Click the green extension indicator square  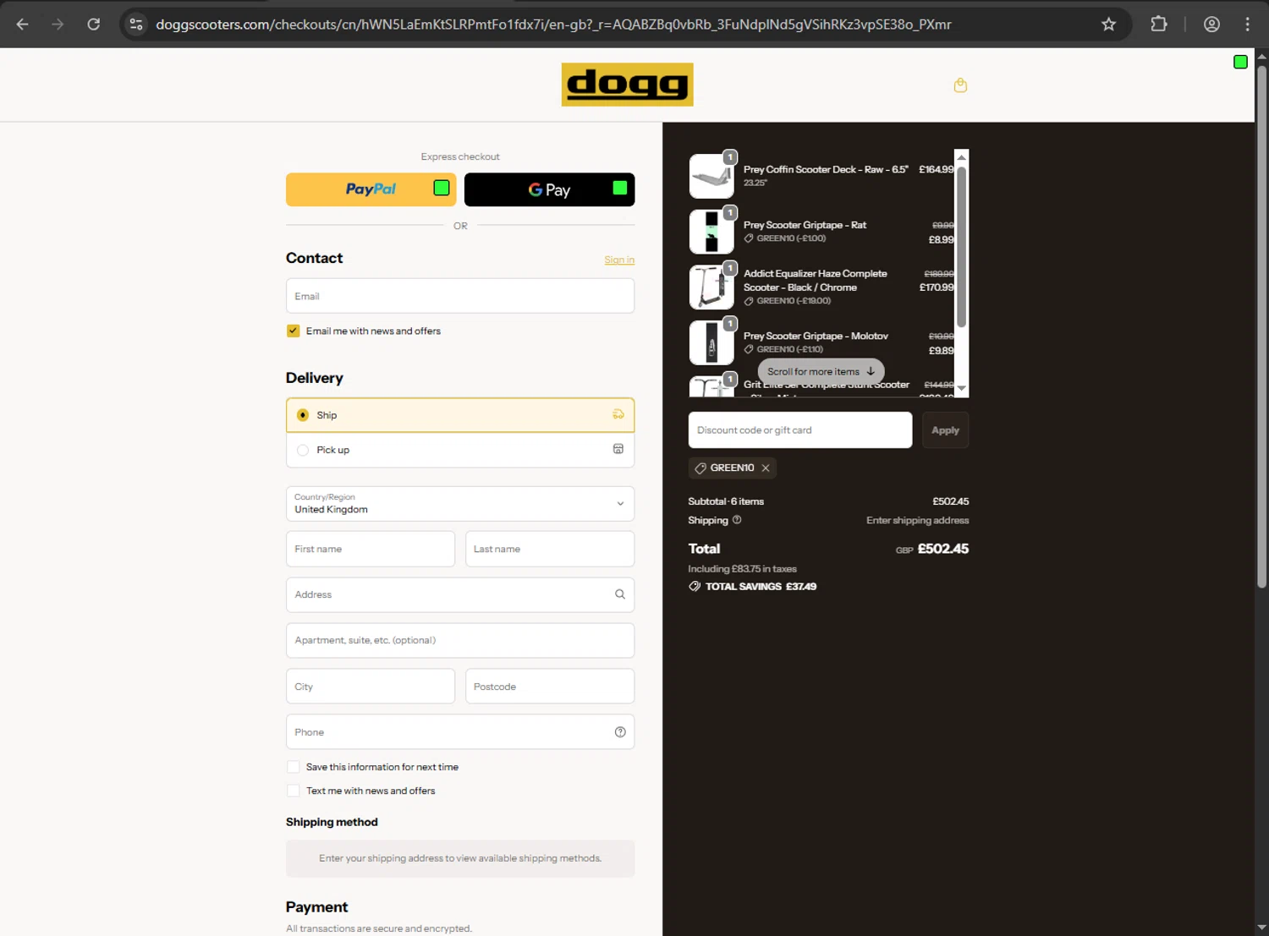[x=1240, y=62]
